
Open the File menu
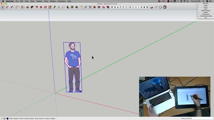[x=17, y=1]
